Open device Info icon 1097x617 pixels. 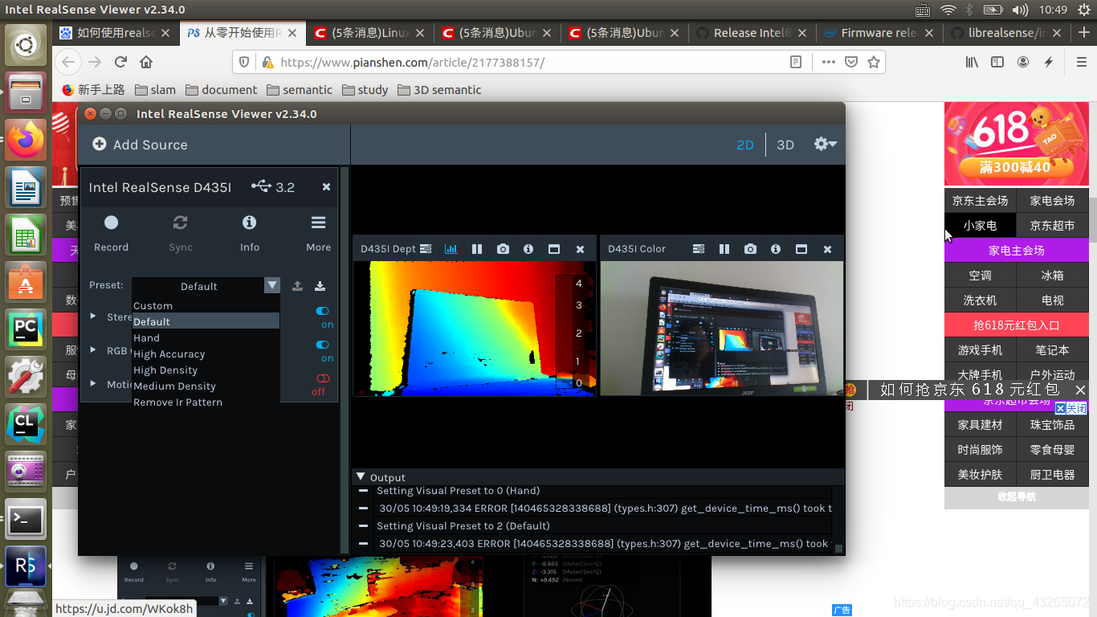pyautogui.click(x=250, y=223)
